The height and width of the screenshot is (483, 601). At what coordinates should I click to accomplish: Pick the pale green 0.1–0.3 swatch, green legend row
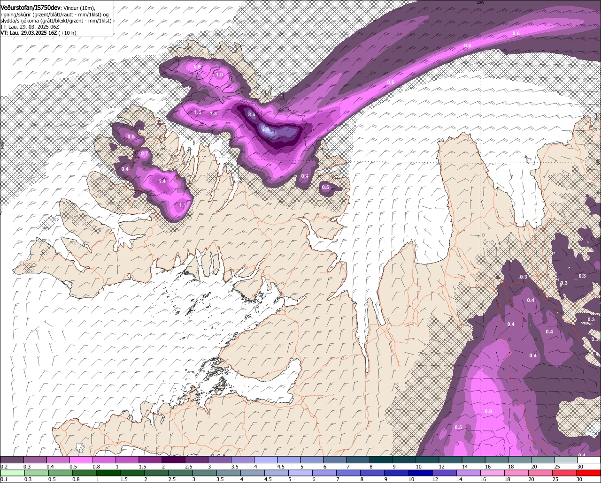(x=12, y=473)
